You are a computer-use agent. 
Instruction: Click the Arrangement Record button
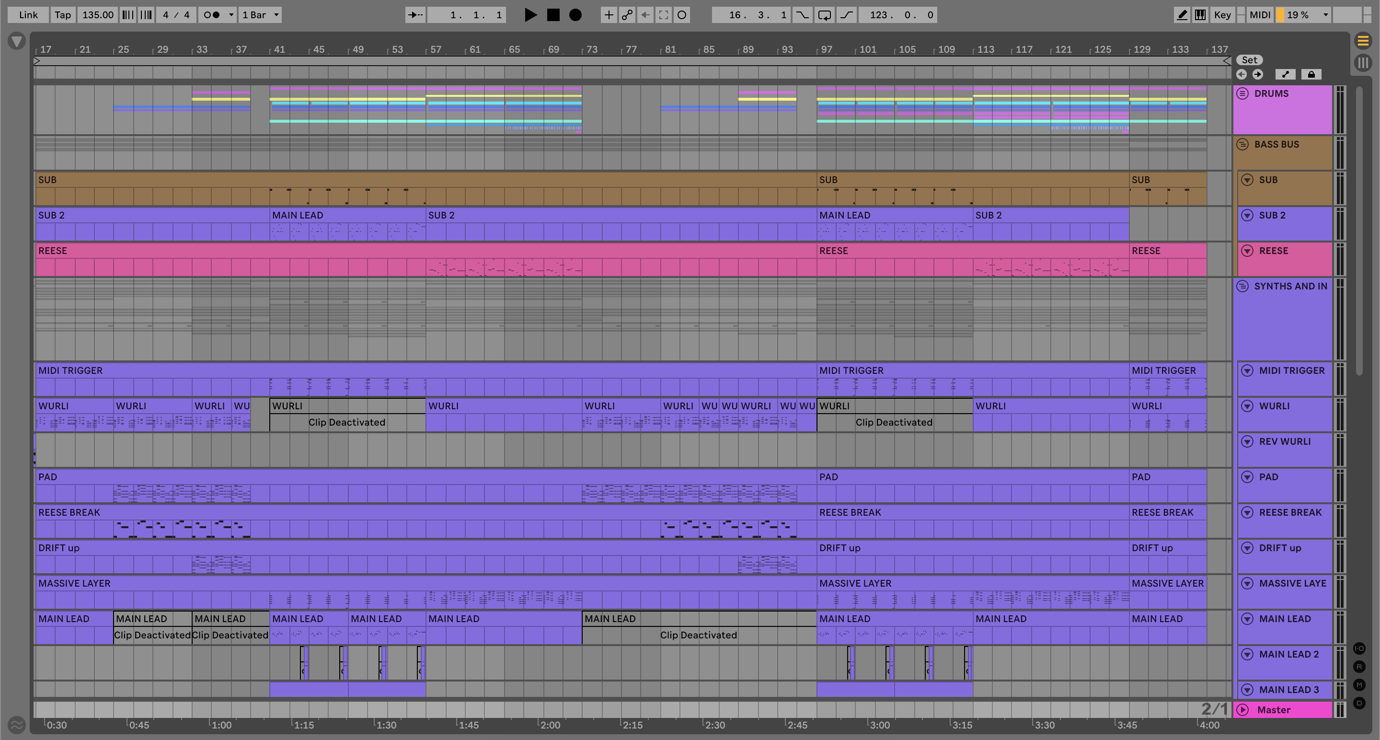click(575, 15)
